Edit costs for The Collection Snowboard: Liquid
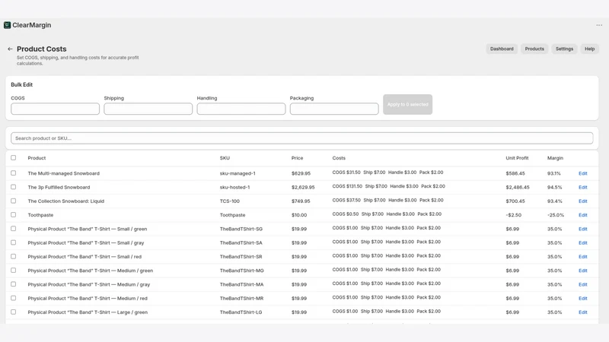Image resolution: width=609 pixels, height=342 pixels. pyautogui.click(x=582, y=201)
